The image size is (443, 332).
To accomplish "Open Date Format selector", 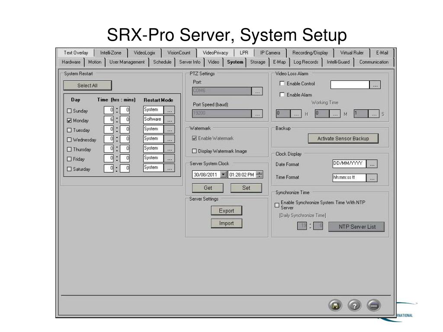I will [372, 164].
